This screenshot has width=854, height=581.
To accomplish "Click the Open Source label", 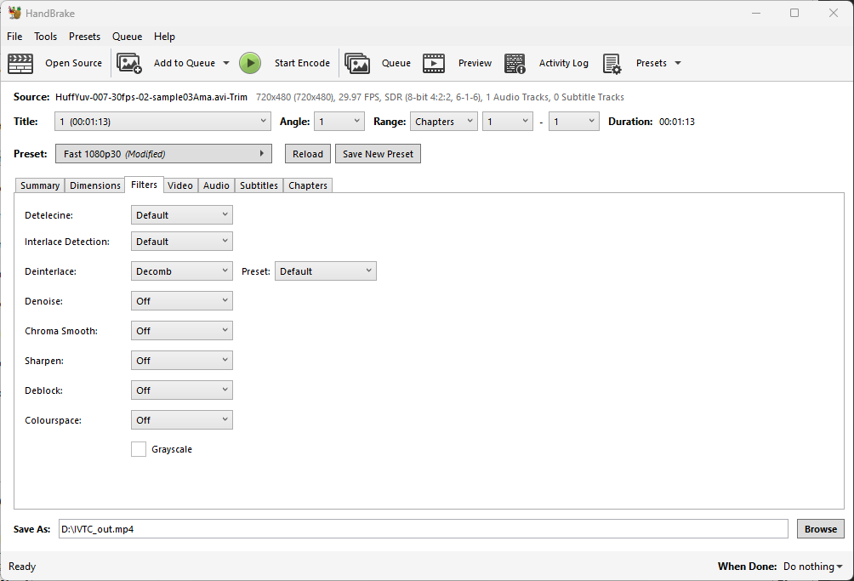I will click(73, 63).
